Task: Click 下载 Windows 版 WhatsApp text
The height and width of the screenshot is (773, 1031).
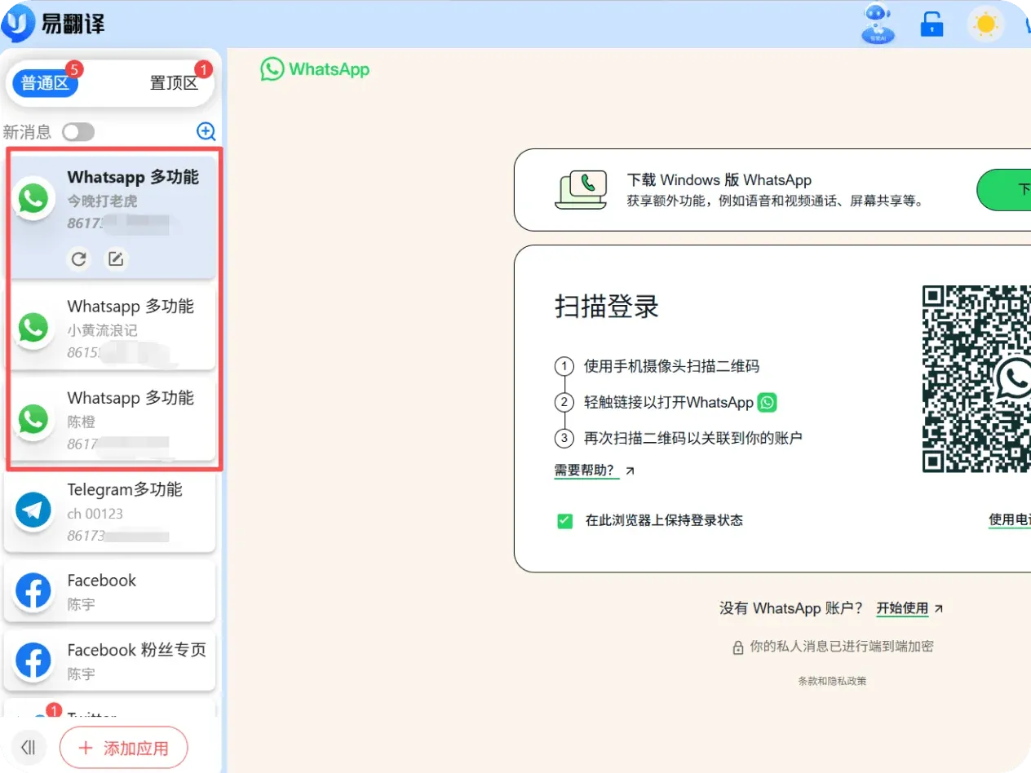Action: pos(719,180)
